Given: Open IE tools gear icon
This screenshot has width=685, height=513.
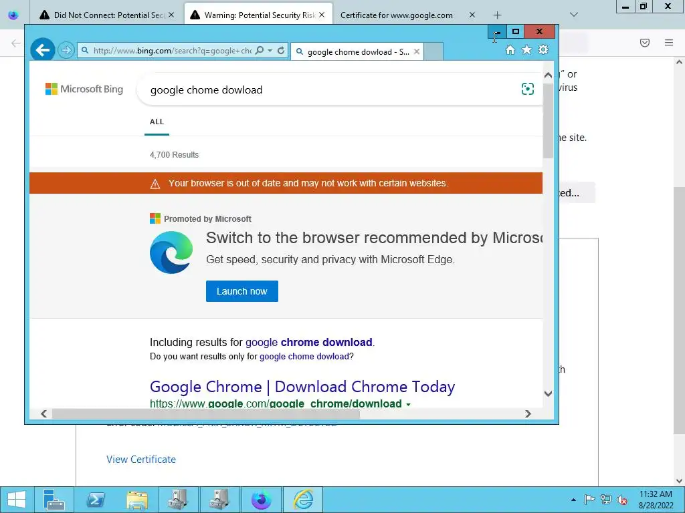Looking at the screenshot, I should [x=543, y=49].
